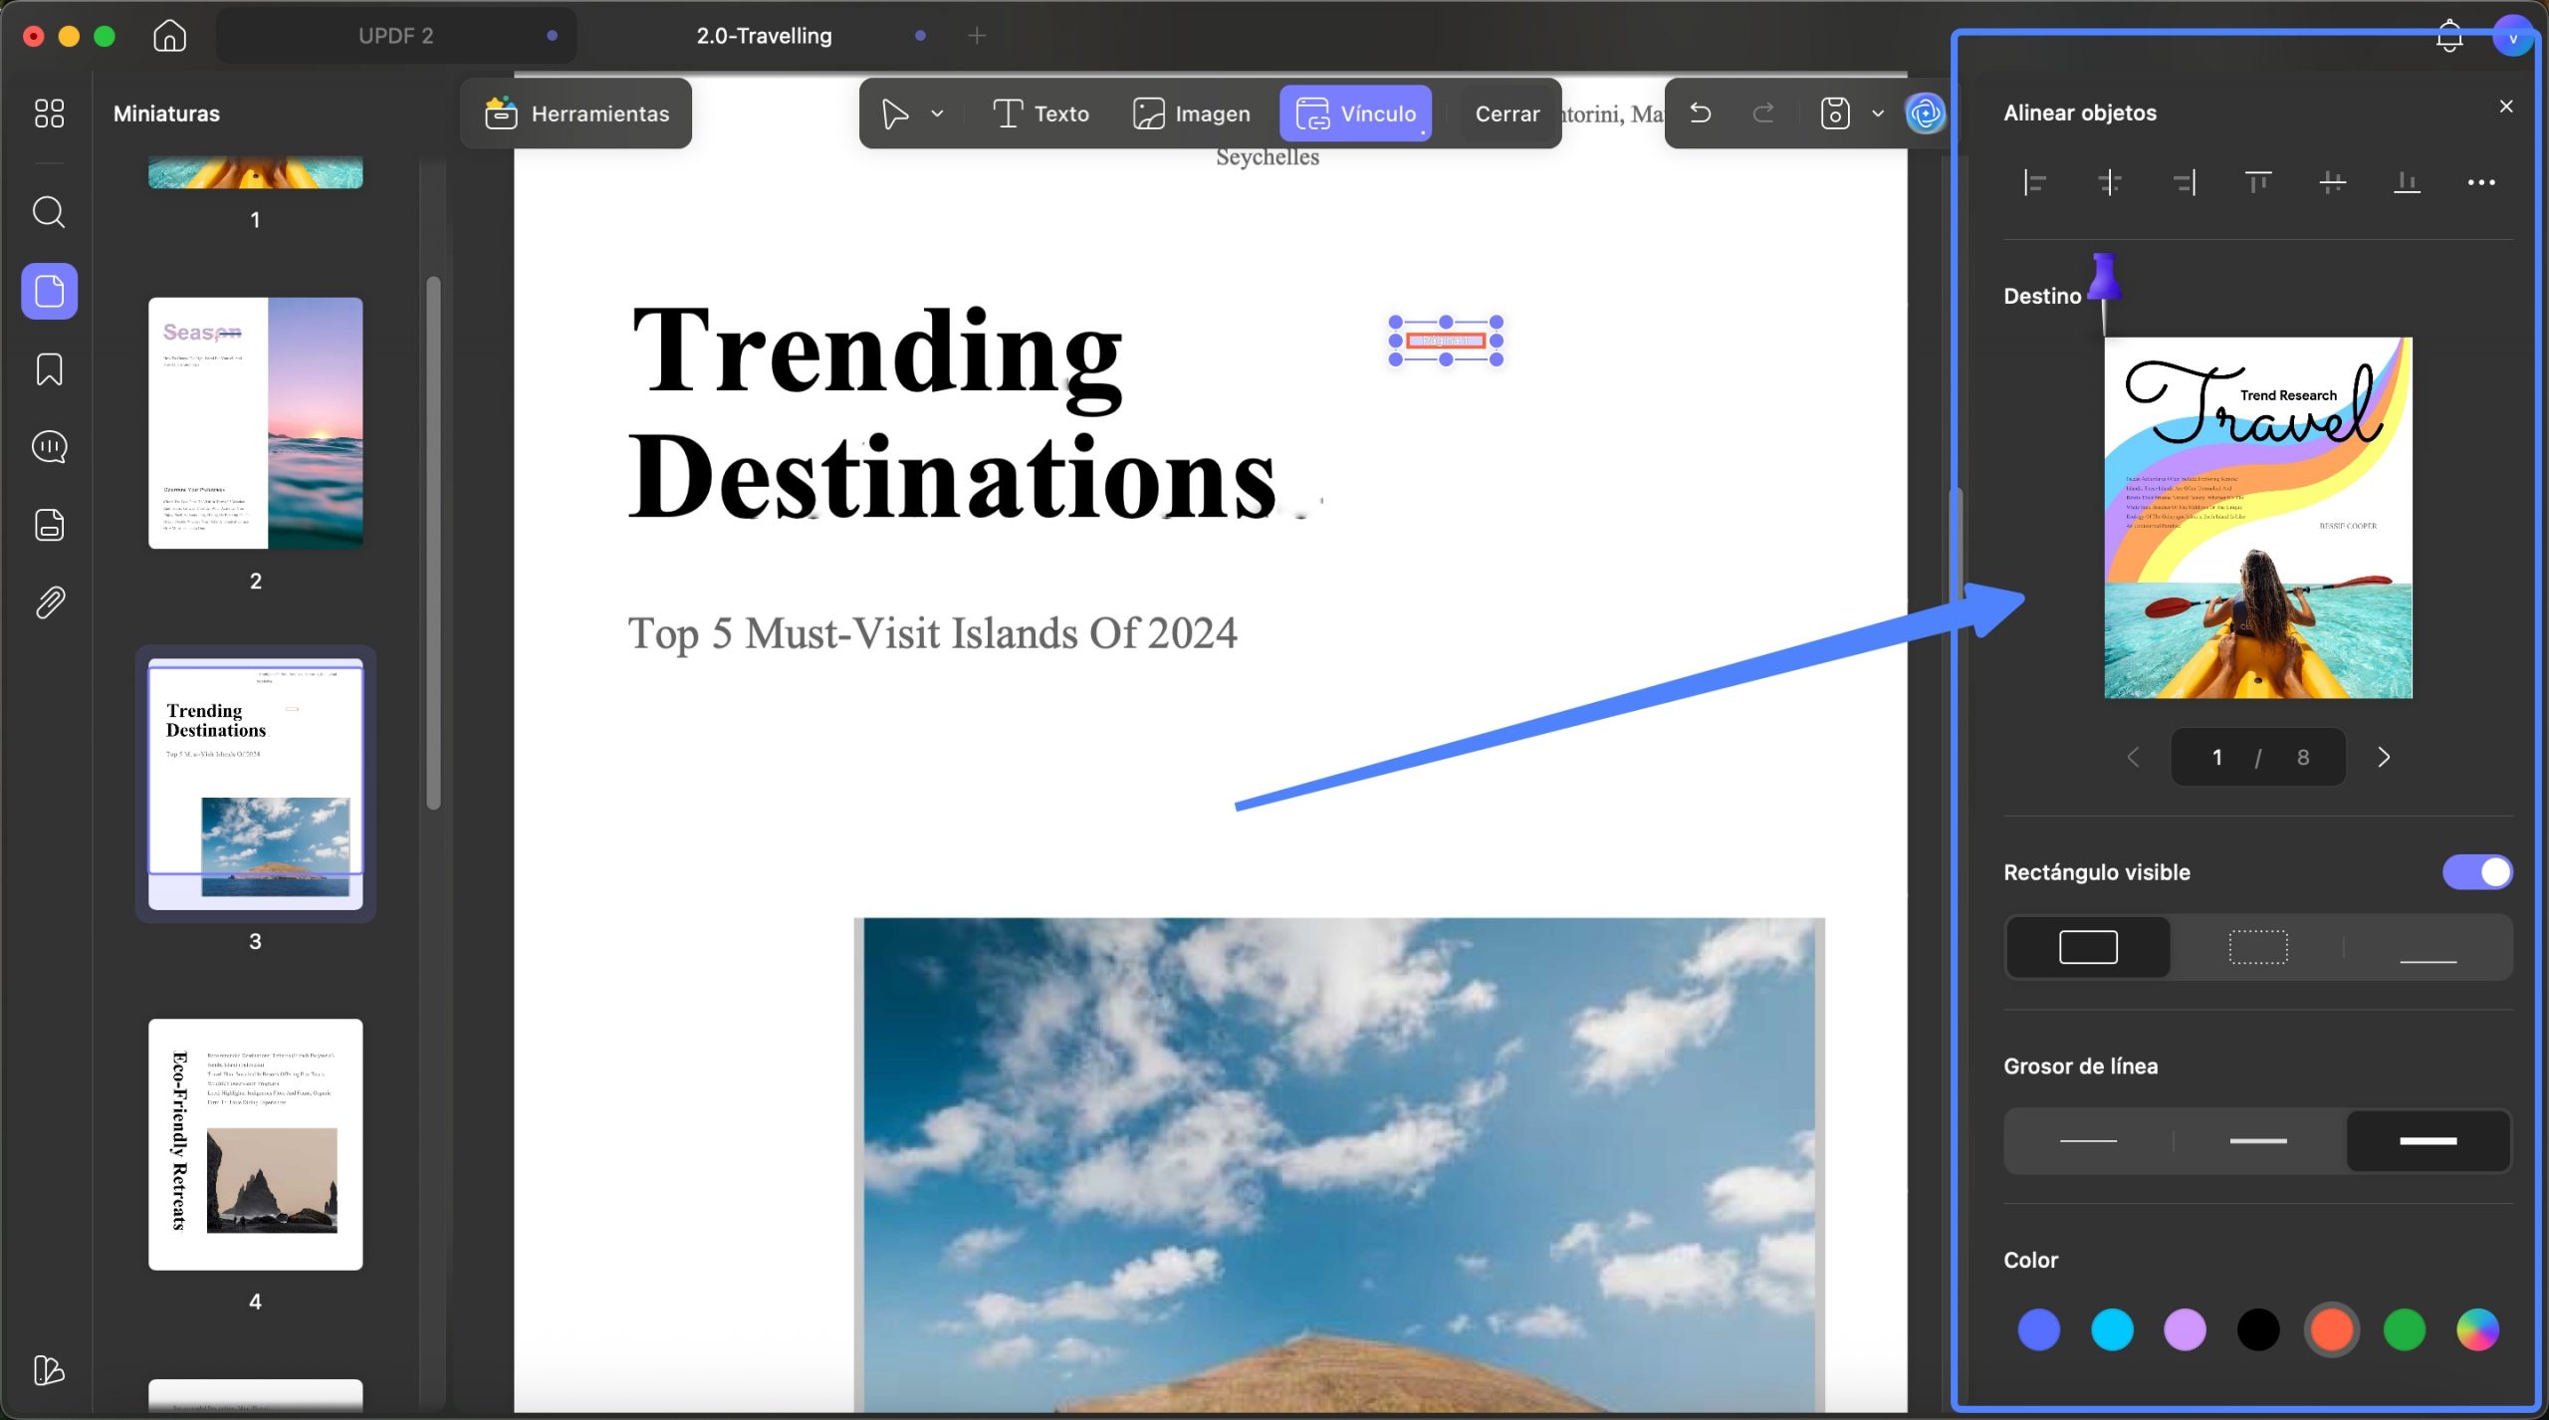Screen dimensions: 2549x1420
Task: Click the save file icon
Action: (x=1835, y=114)
